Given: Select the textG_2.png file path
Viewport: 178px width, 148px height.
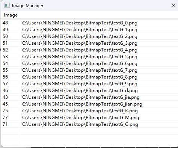Looking at the screenshot, I should pyautogui.click(x=80, y=36).
